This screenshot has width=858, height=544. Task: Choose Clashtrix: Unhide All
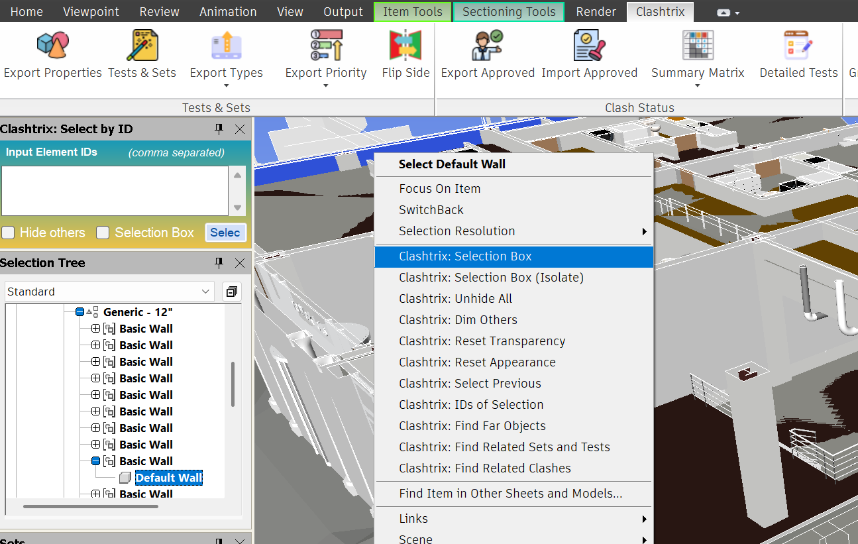click(514, 299)
